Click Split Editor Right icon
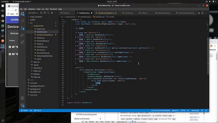The width and height of the screenshot is (218, 123). coord(202,13)
